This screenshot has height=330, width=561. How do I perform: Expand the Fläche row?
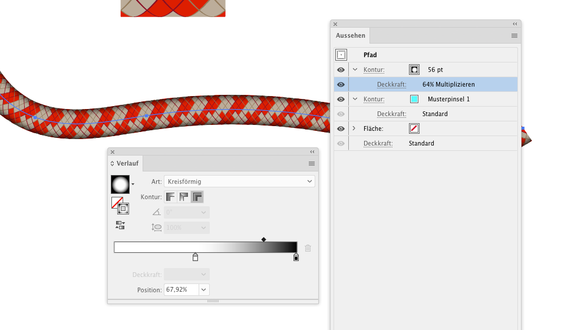[x=354, y=128]
